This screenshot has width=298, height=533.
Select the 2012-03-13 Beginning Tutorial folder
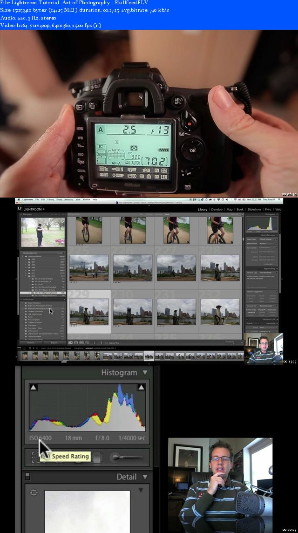(43, 293)
